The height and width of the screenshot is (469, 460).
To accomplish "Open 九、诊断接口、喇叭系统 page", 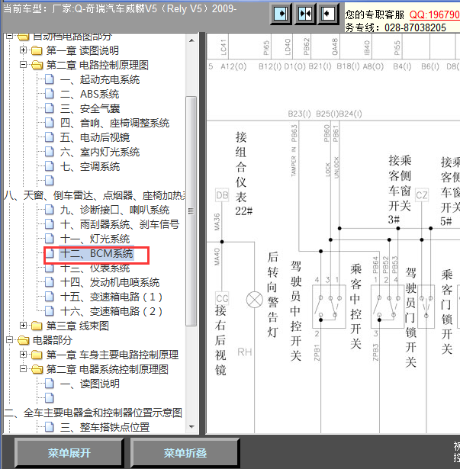I will (114, 210).
